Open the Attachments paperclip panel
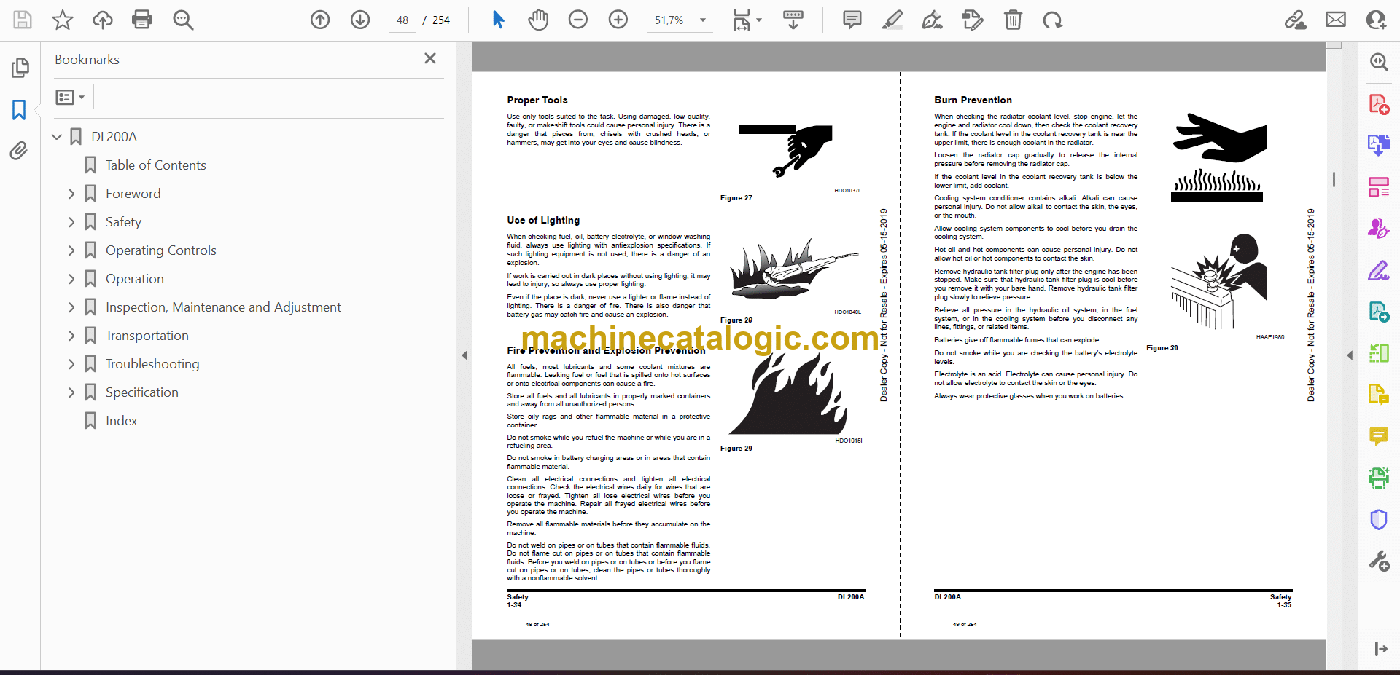Image resolution: width=1400 pixels, height=675 pixels. (19, 151)
